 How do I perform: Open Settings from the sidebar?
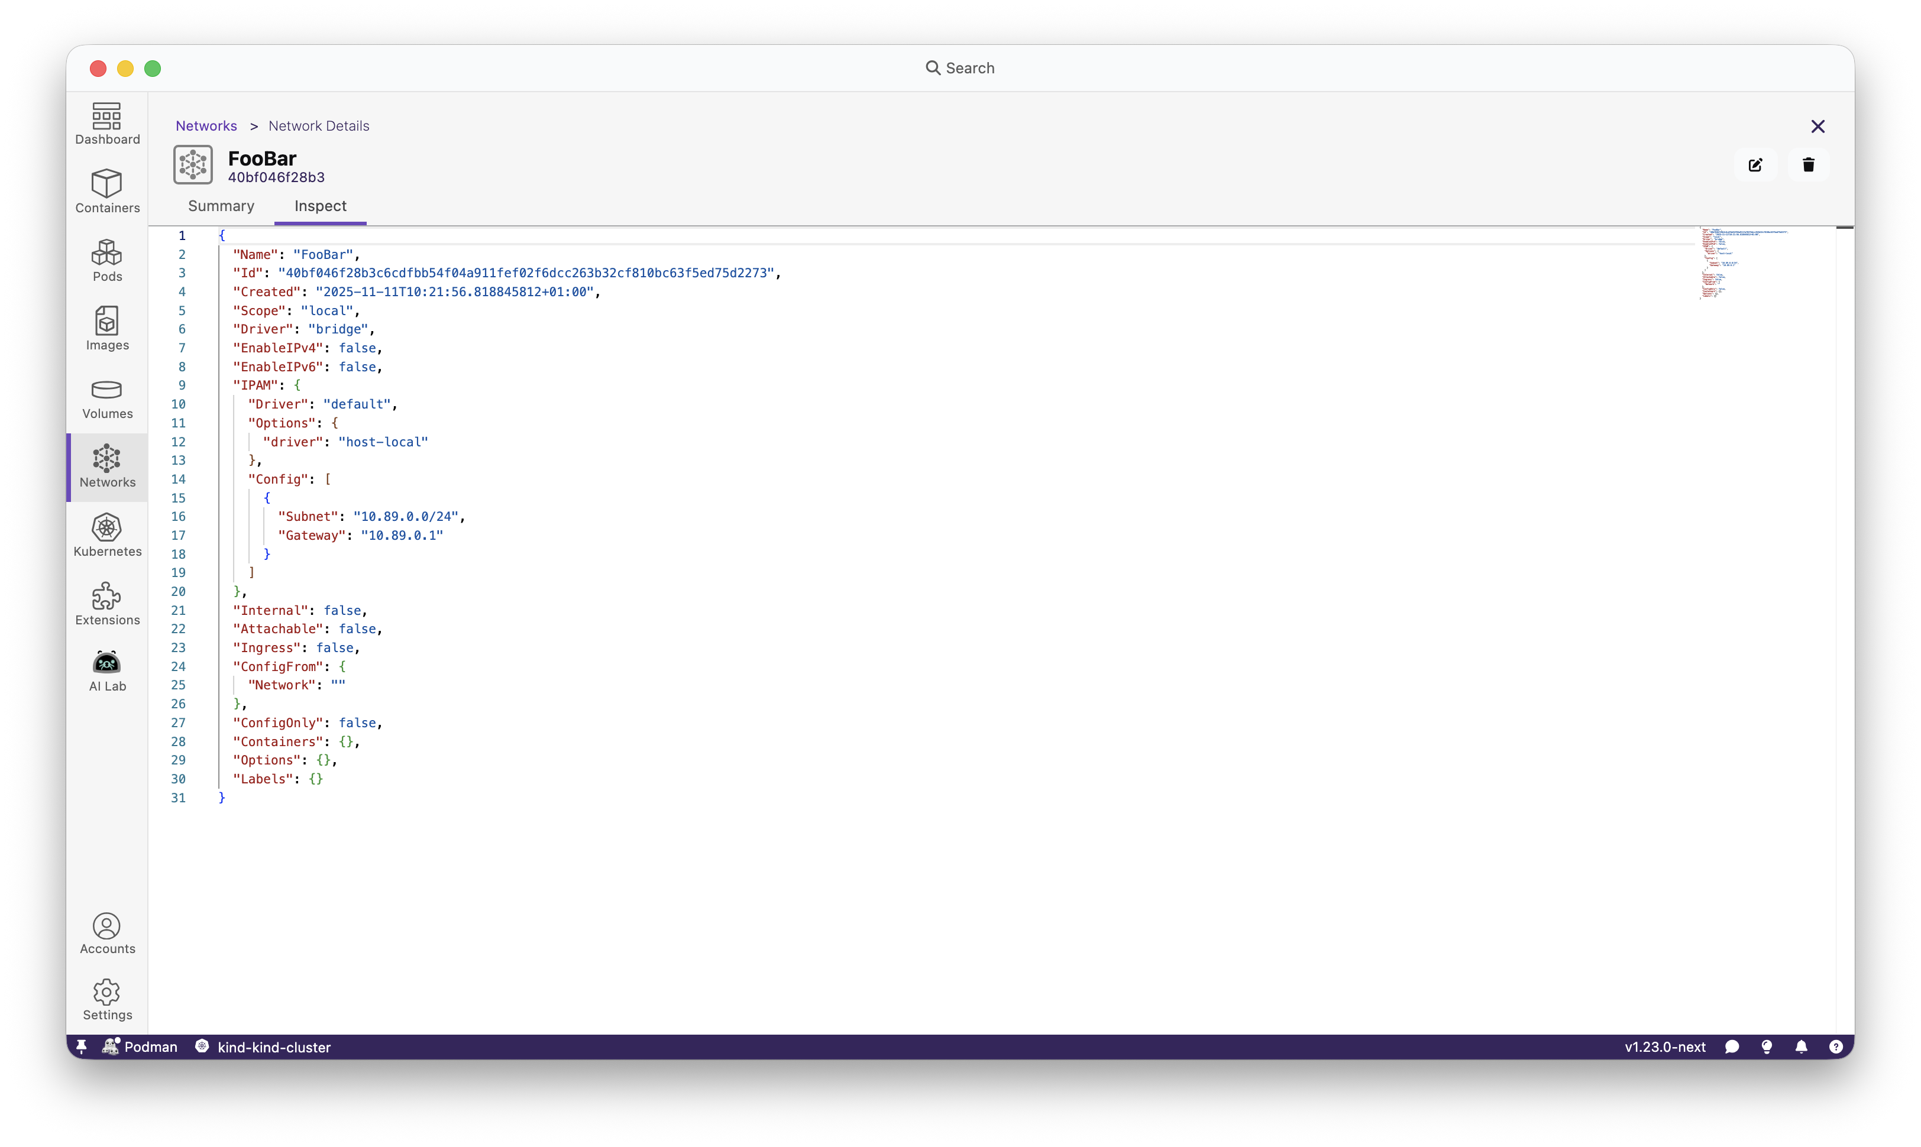(x=106, y=999)
